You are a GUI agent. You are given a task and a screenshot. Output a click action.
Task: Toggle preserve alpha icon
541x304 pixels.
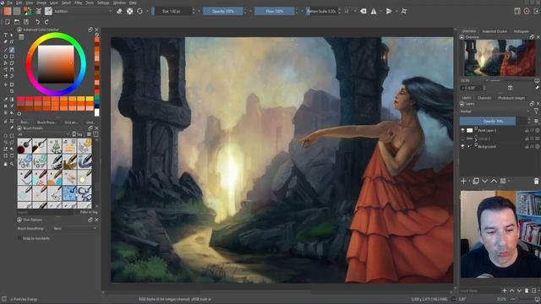tap(129, 11)
